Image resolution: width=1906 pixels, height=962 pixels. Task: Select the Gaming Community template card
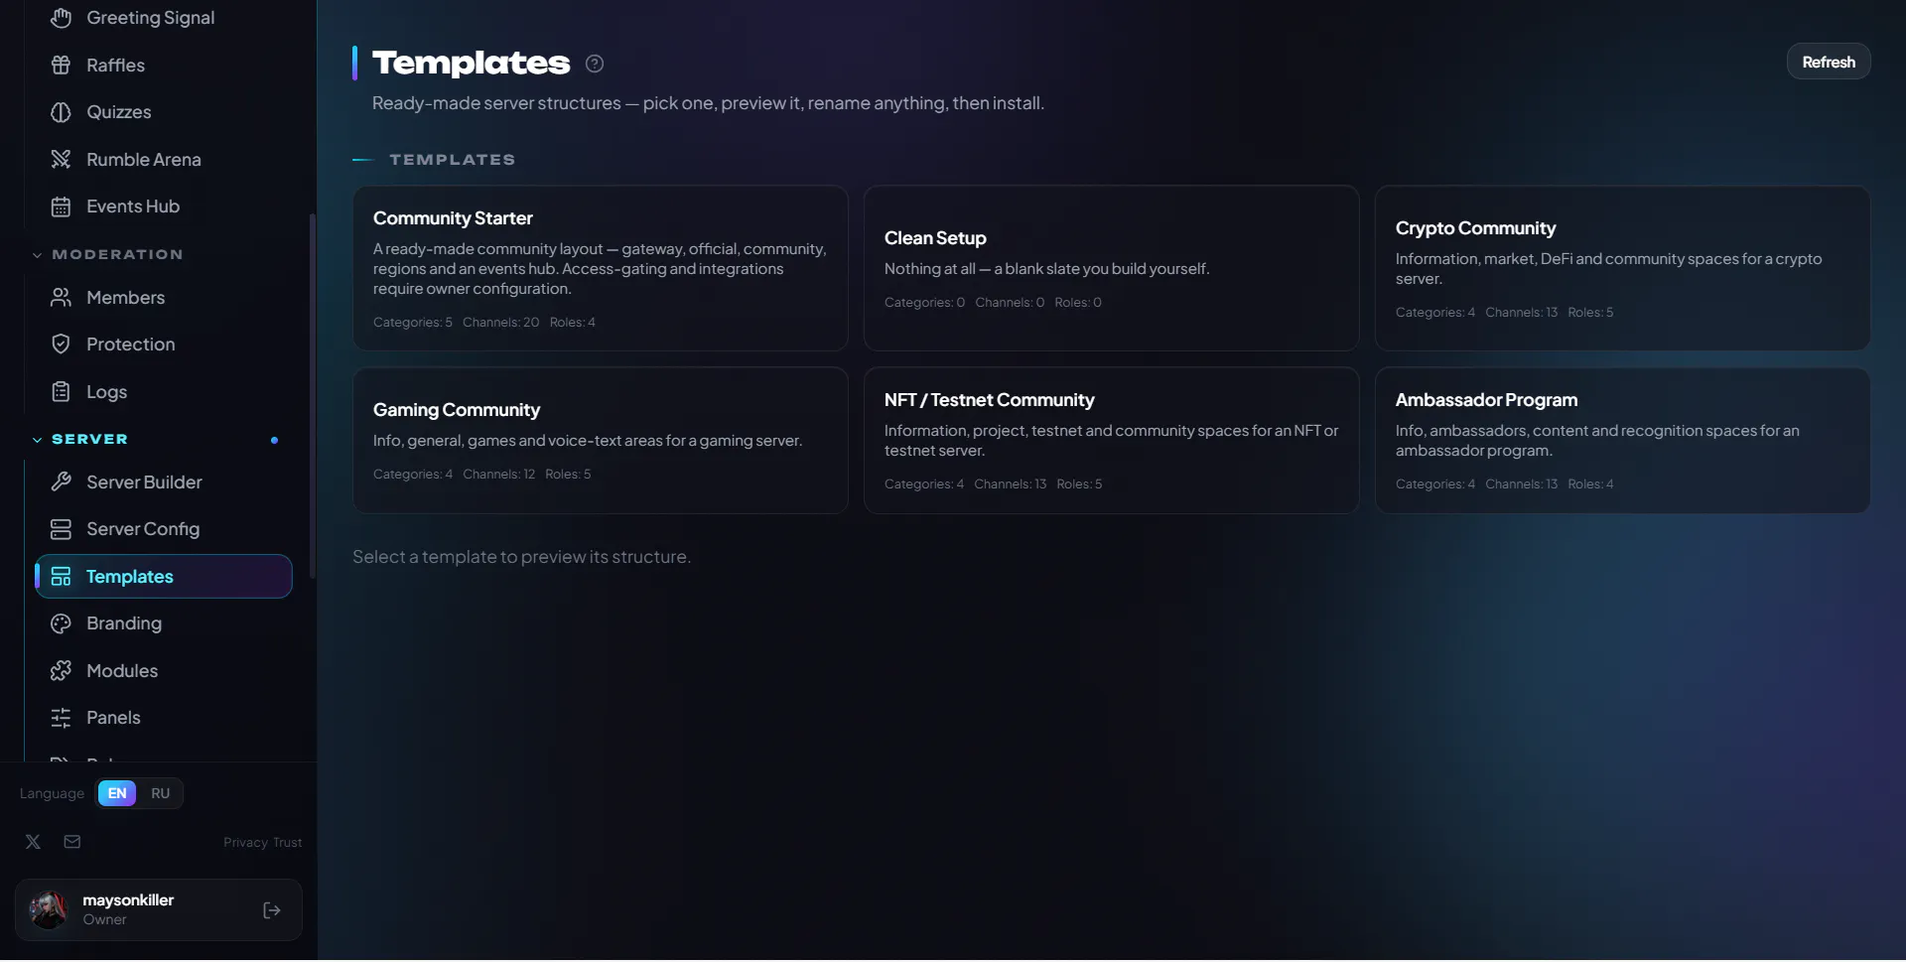[x=601, y=441]
